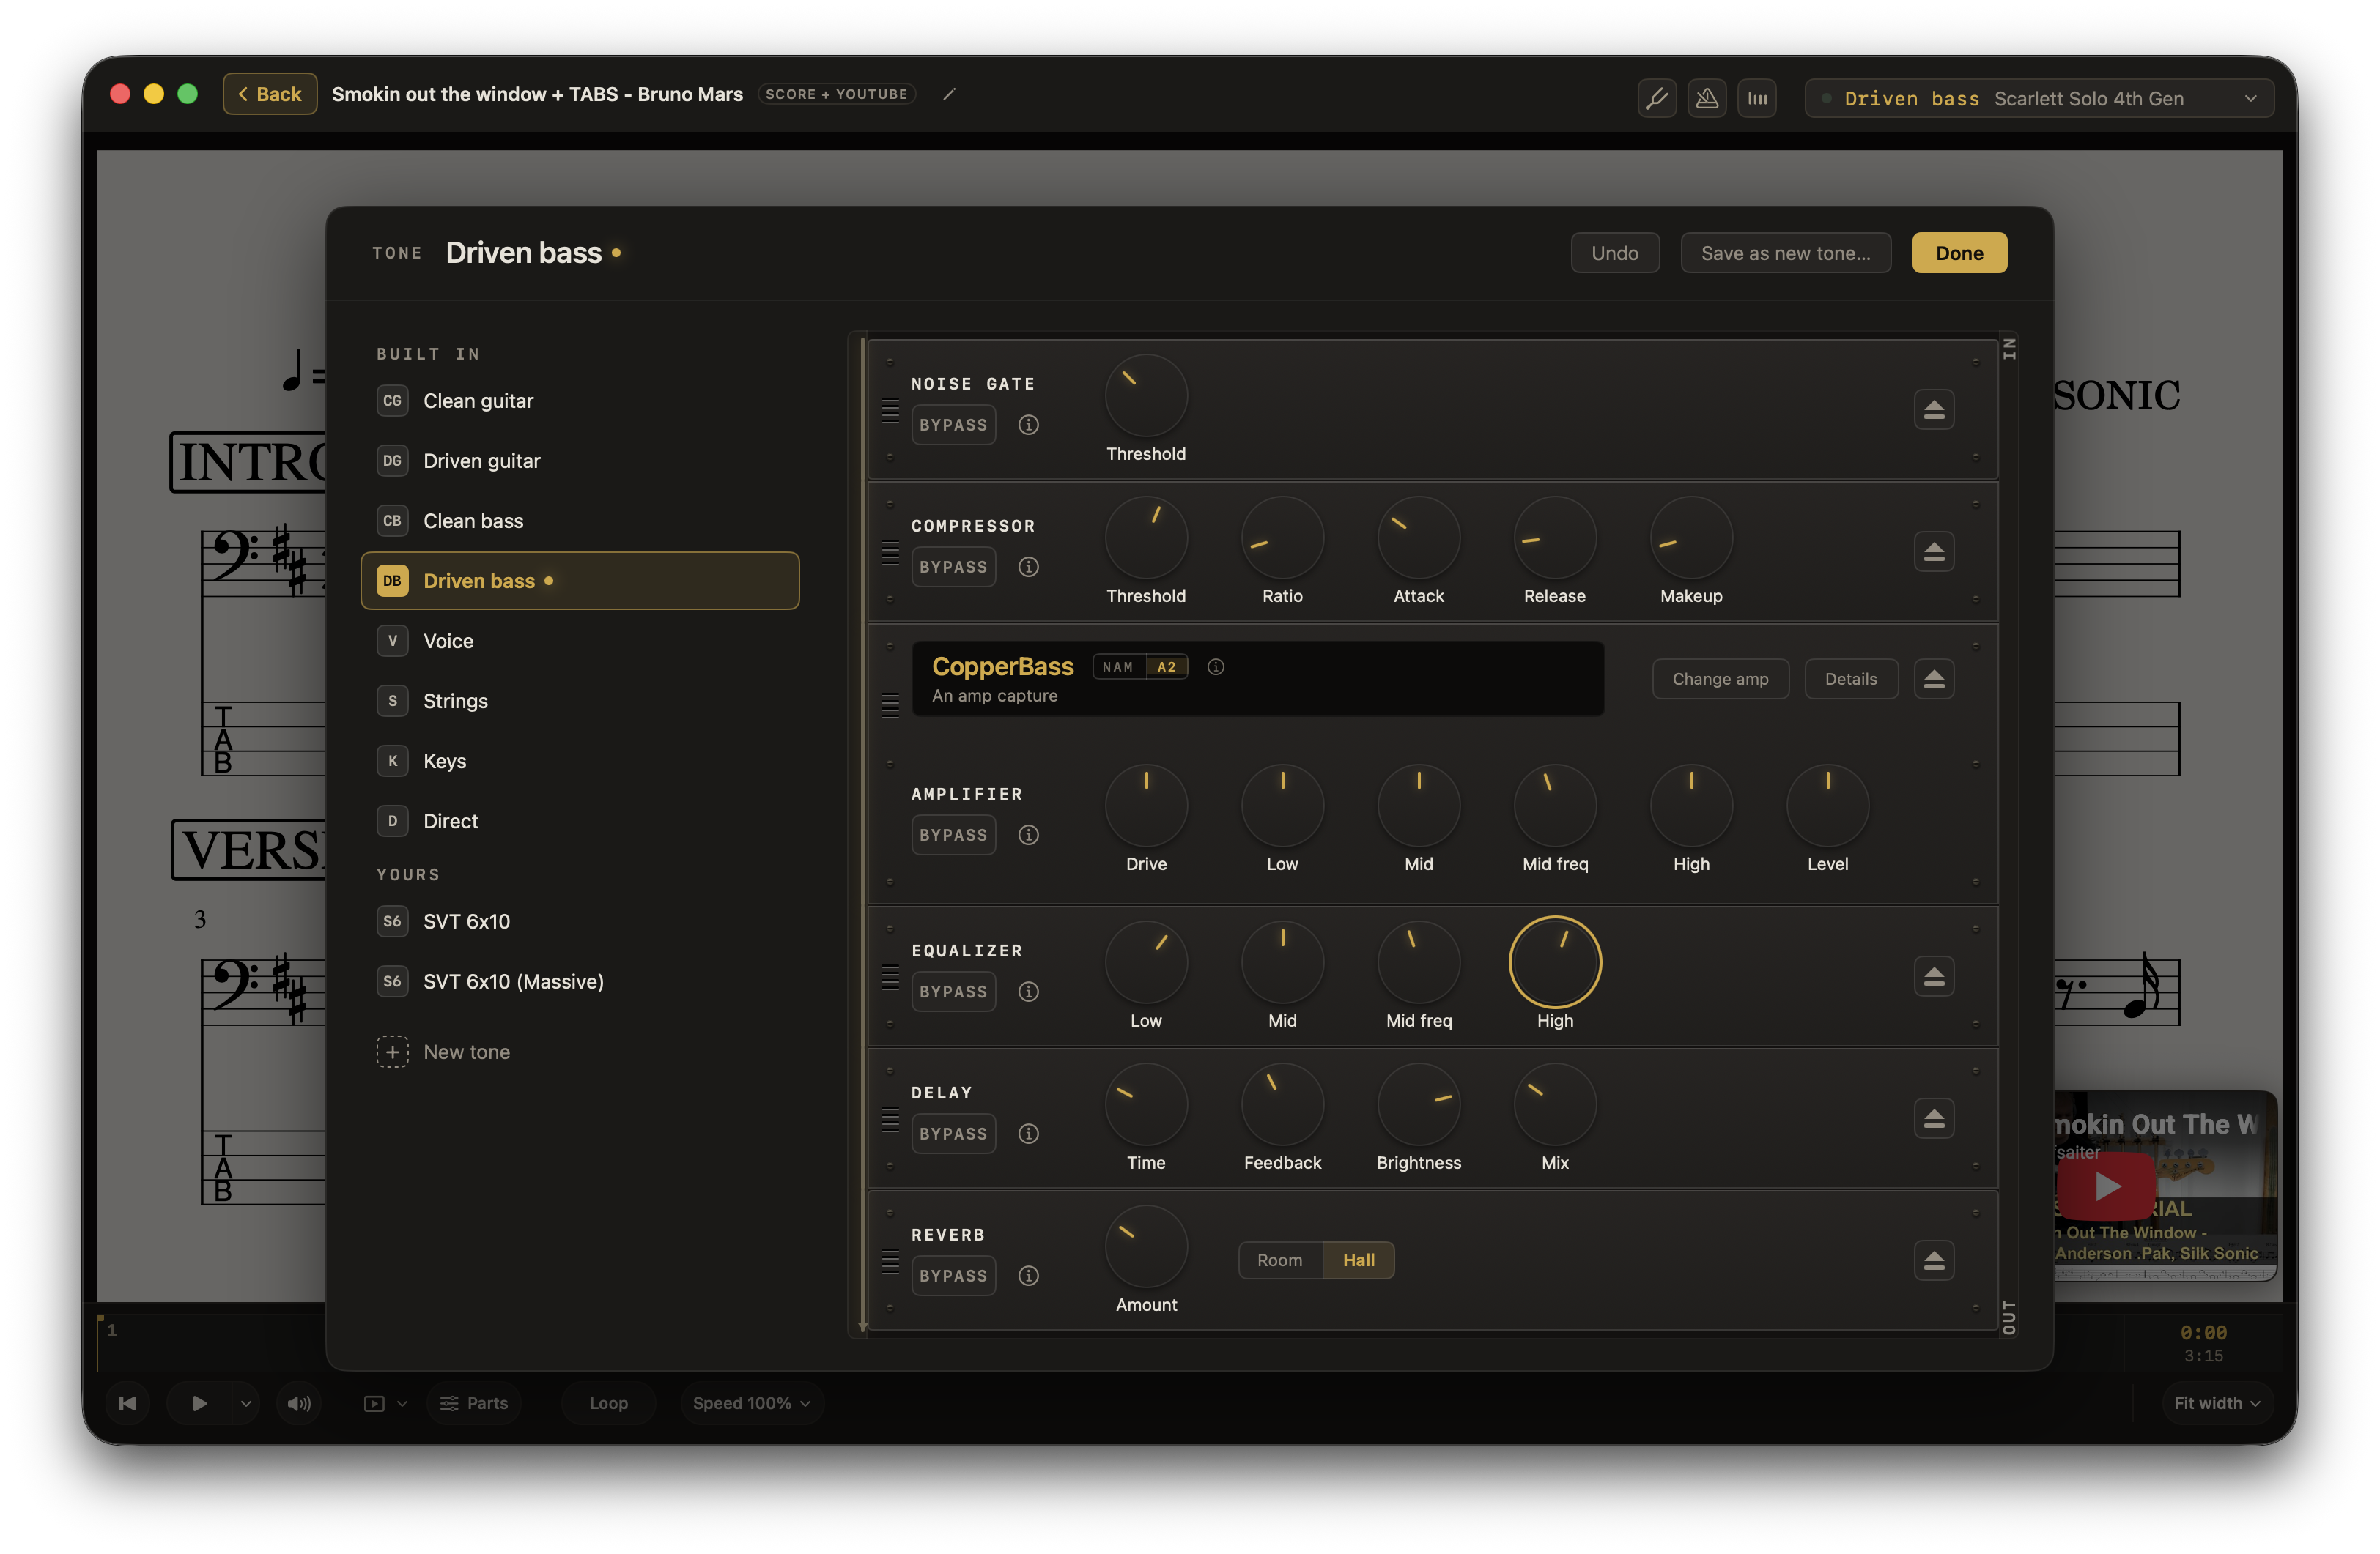Collapse the Reverb module with its eject icon
Screen dimensions: 2380x1554
pyautogui.click(x=1934, y=1260)
